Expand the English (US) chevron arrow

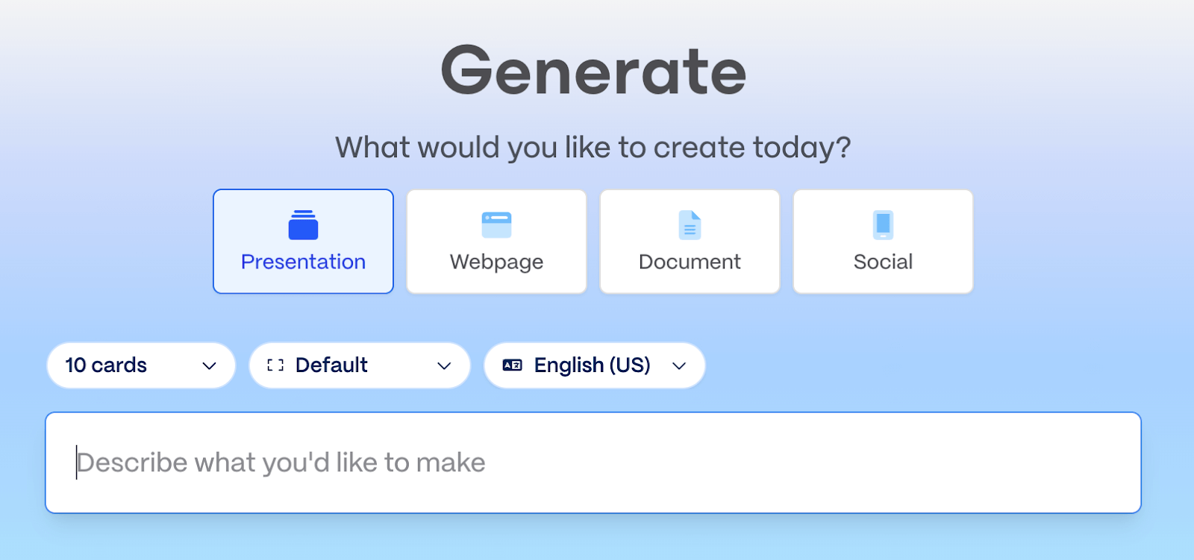(679, 366)
